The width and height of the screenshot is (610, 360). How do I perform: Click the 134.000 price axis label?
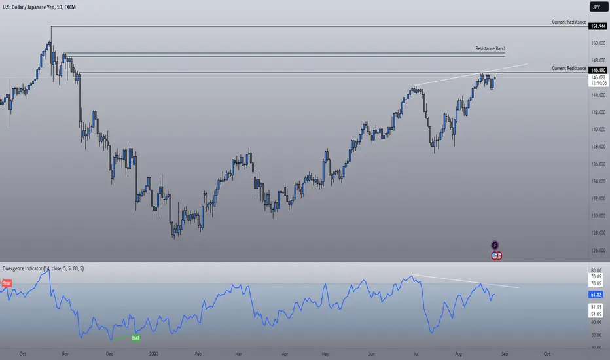pyautogui.click(x=598, y=181)
